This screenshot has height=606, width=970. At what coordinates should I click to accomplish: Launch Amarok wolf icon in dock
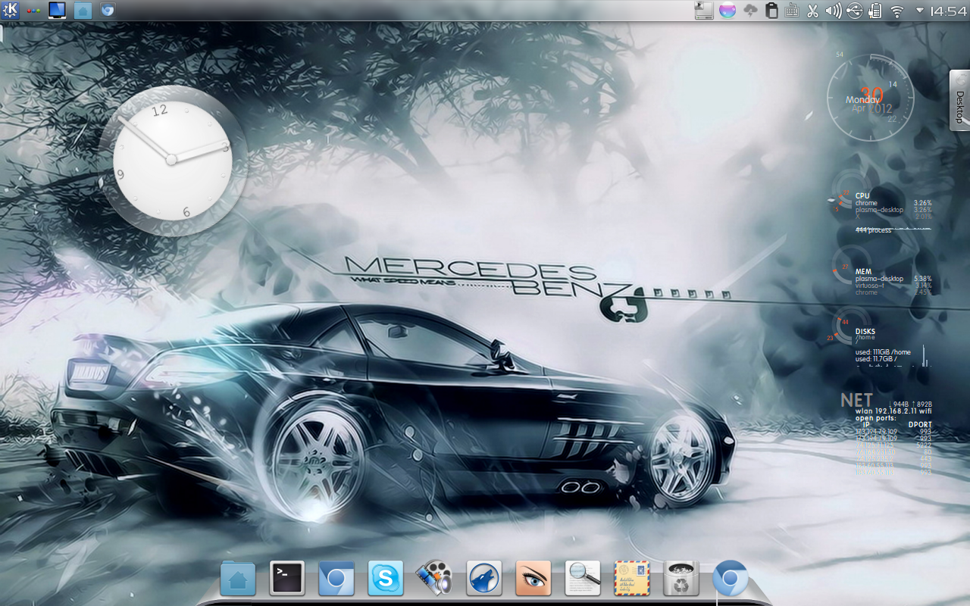pos(484,579)
